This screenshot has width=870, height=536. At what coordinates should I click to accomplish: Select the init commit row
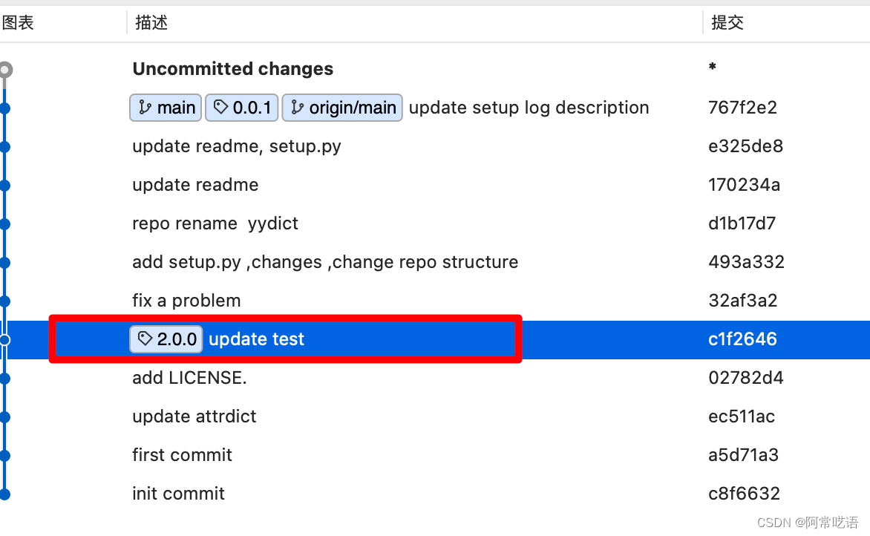pyautogui.click(x=435, y=494)
